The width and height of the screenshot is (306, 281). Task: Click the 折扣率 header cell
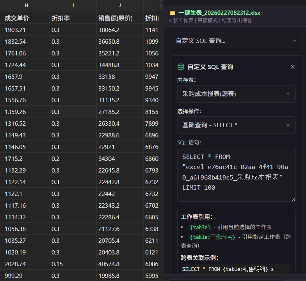pos(73,18)
